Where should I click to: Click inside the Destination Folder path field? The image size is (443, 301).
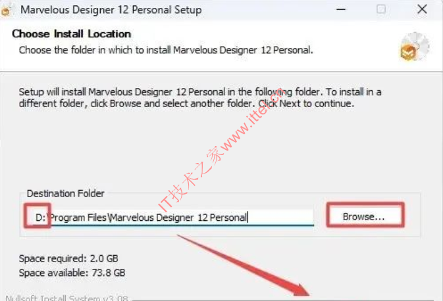pos(170,217)
